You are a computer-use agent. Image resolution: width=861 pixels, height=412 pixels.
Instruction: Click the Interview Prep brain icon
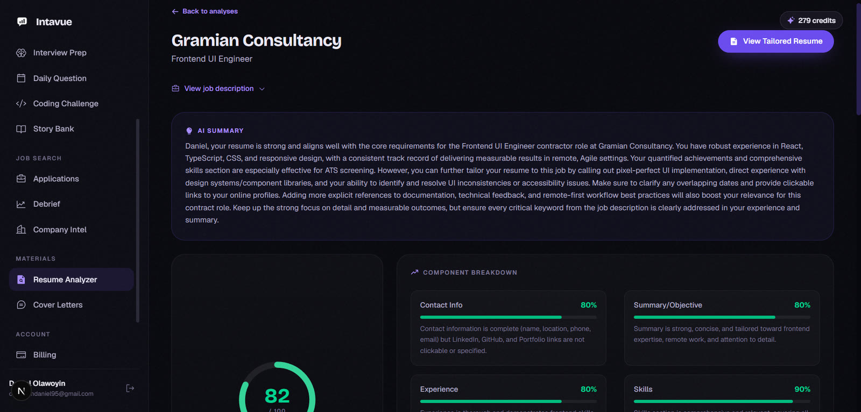pos(21,53)
